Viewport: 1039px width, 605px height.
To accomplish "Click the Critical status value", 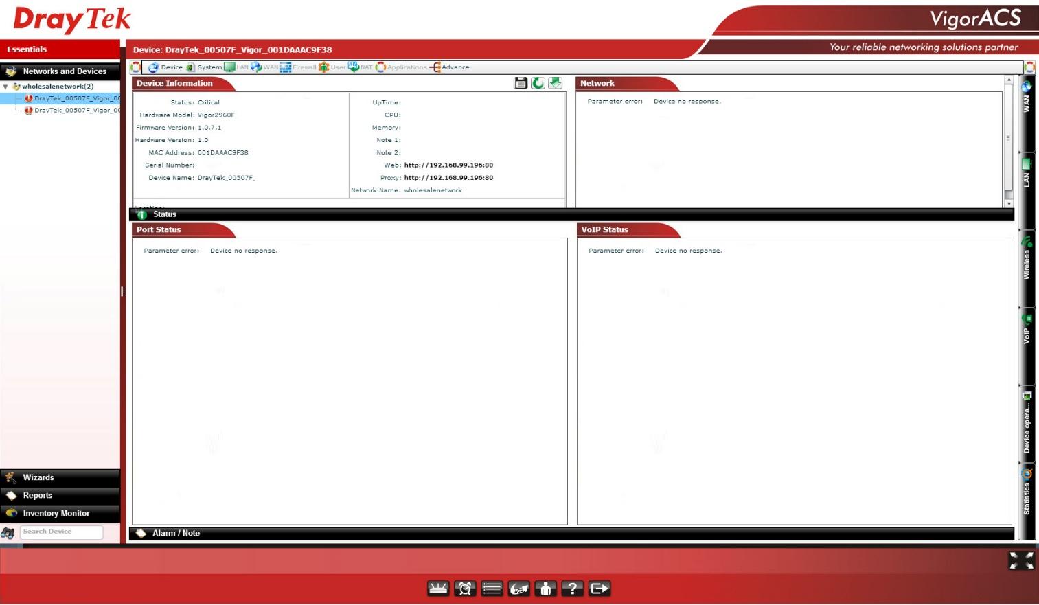I will point(209,102).
